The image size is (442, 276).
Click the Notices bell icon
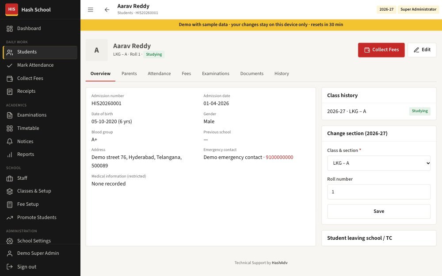click(x=10, y=141)
